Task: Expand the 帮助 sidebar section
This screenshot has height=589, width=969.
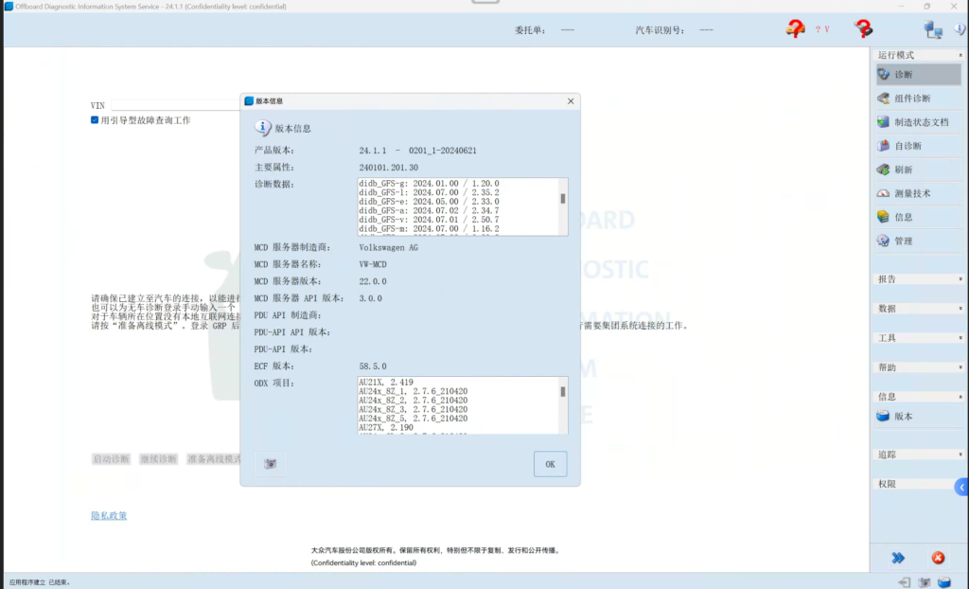Action: [x=918, y=367]
